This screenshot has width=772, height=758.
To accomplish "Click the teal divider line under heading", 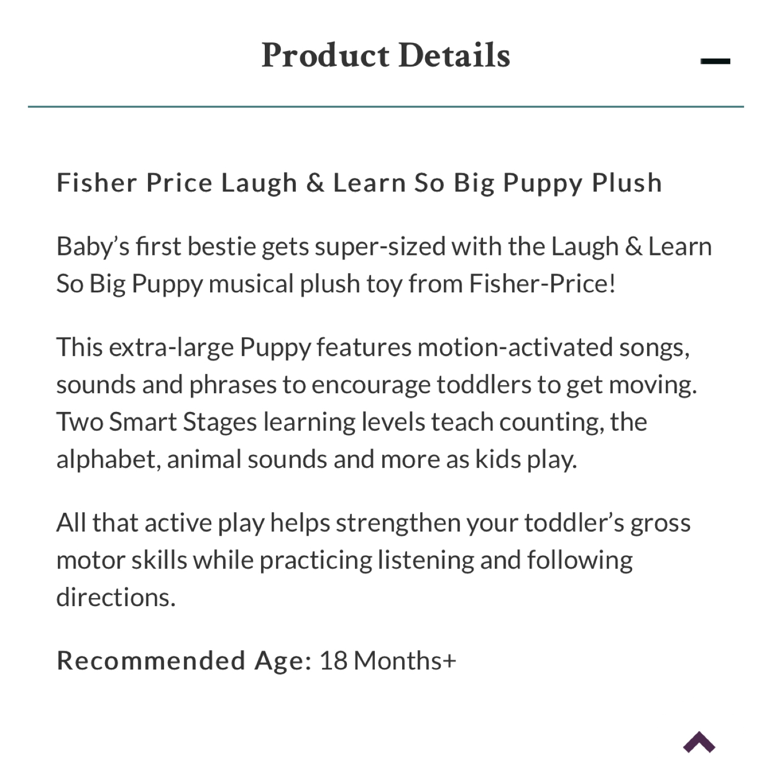I will click(x=385, y=107).
